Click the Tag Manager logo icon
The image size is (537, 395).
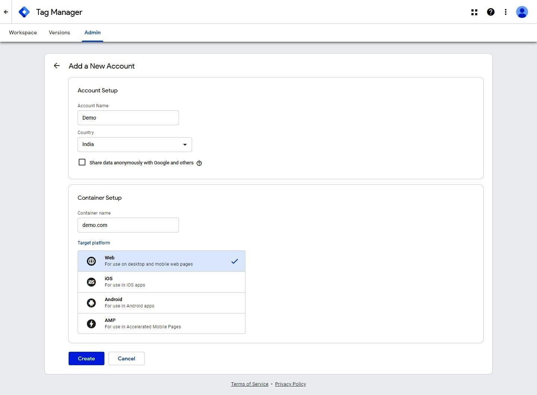pos(24,12)
